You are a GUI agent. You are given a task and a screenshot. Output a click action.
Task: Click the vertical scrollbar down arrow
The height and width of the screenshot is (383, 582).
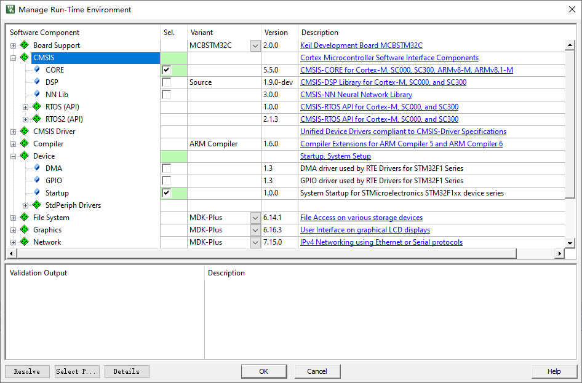click(x=570, y=243)
